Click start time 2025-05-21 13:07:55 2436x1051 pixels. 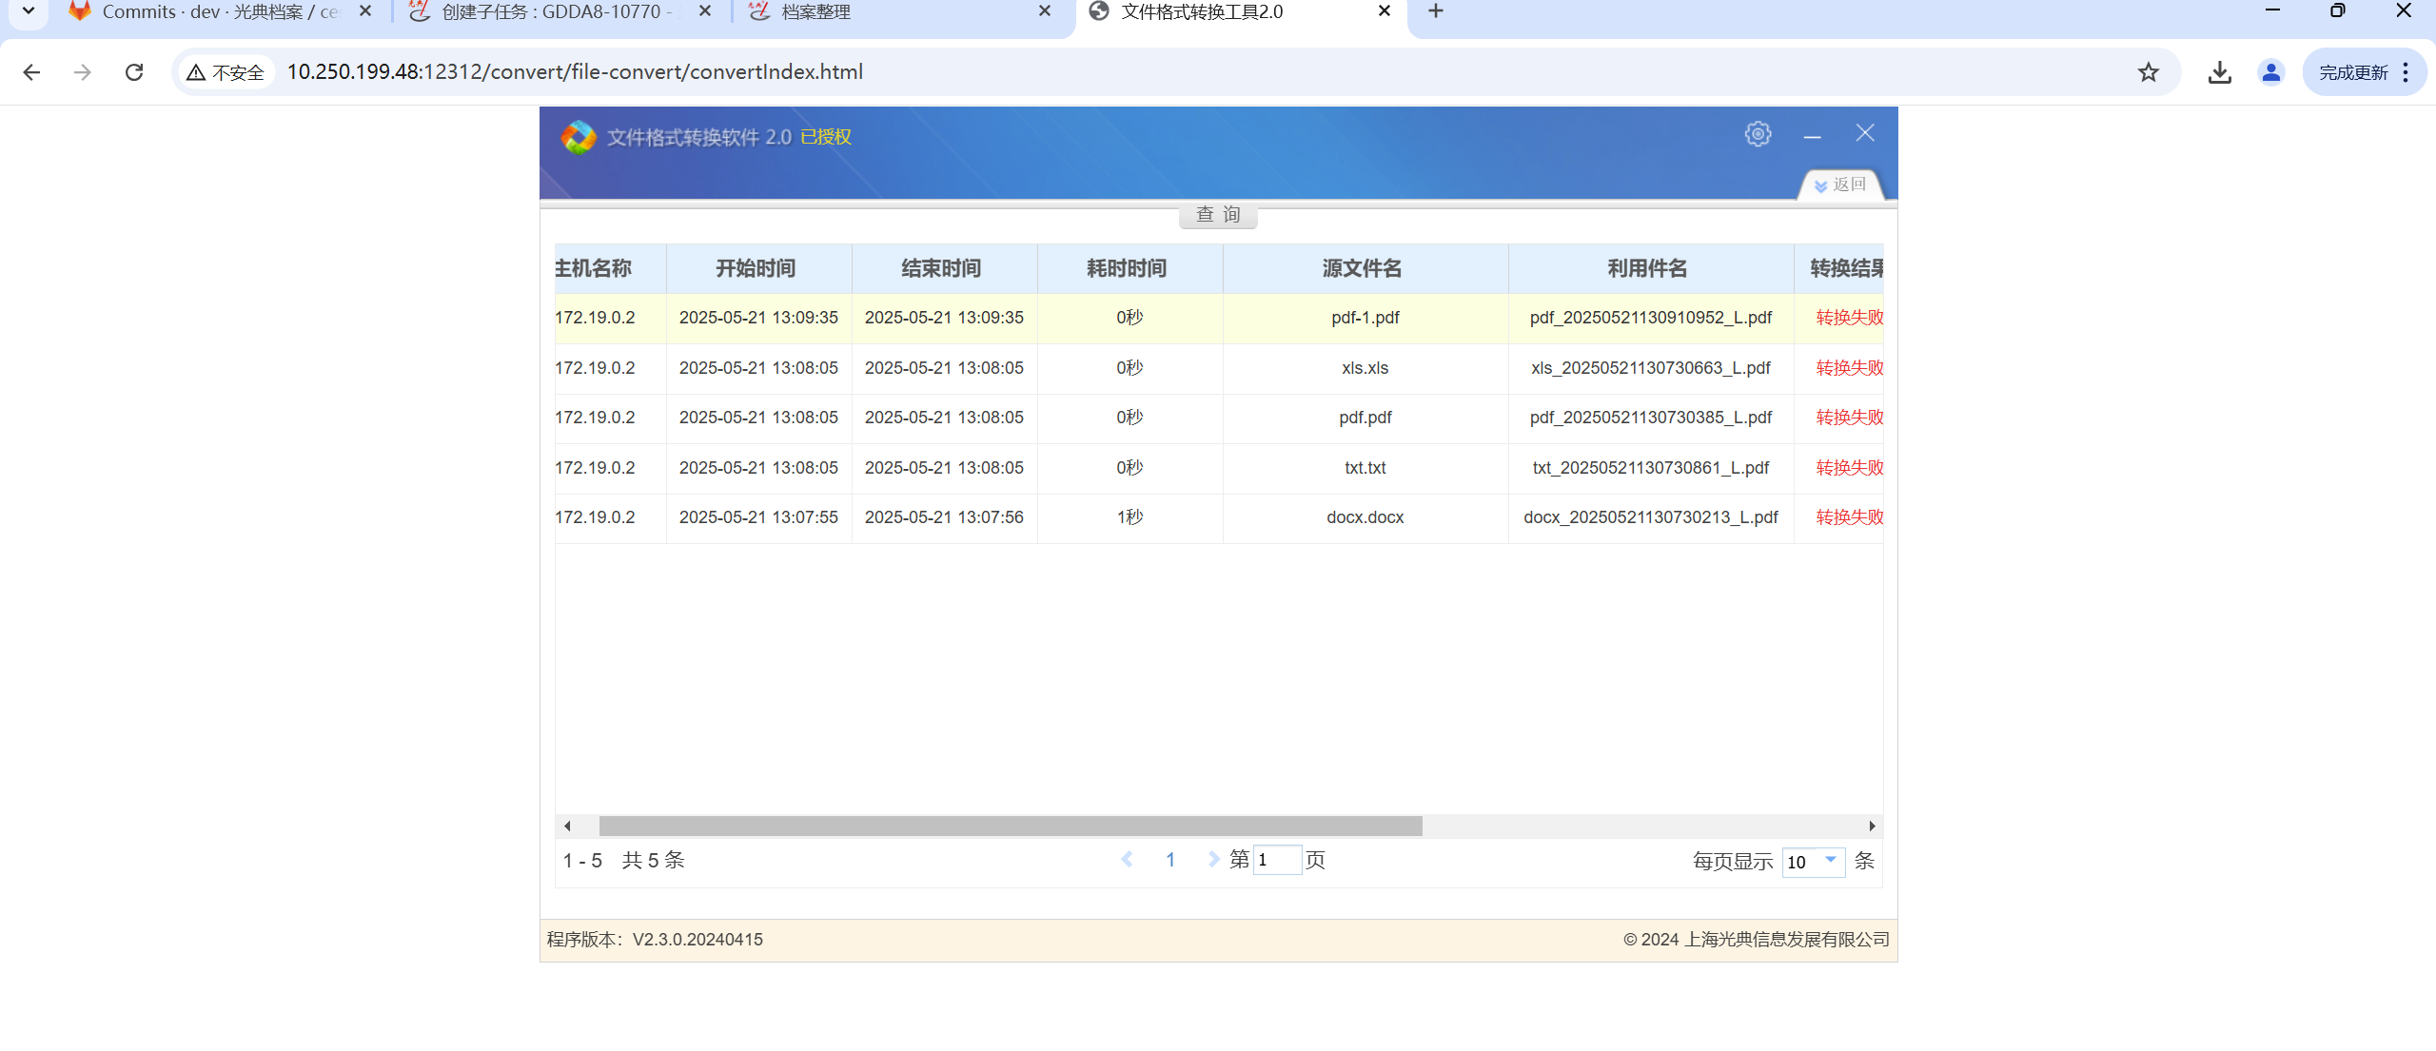click(x=758, y=517)
